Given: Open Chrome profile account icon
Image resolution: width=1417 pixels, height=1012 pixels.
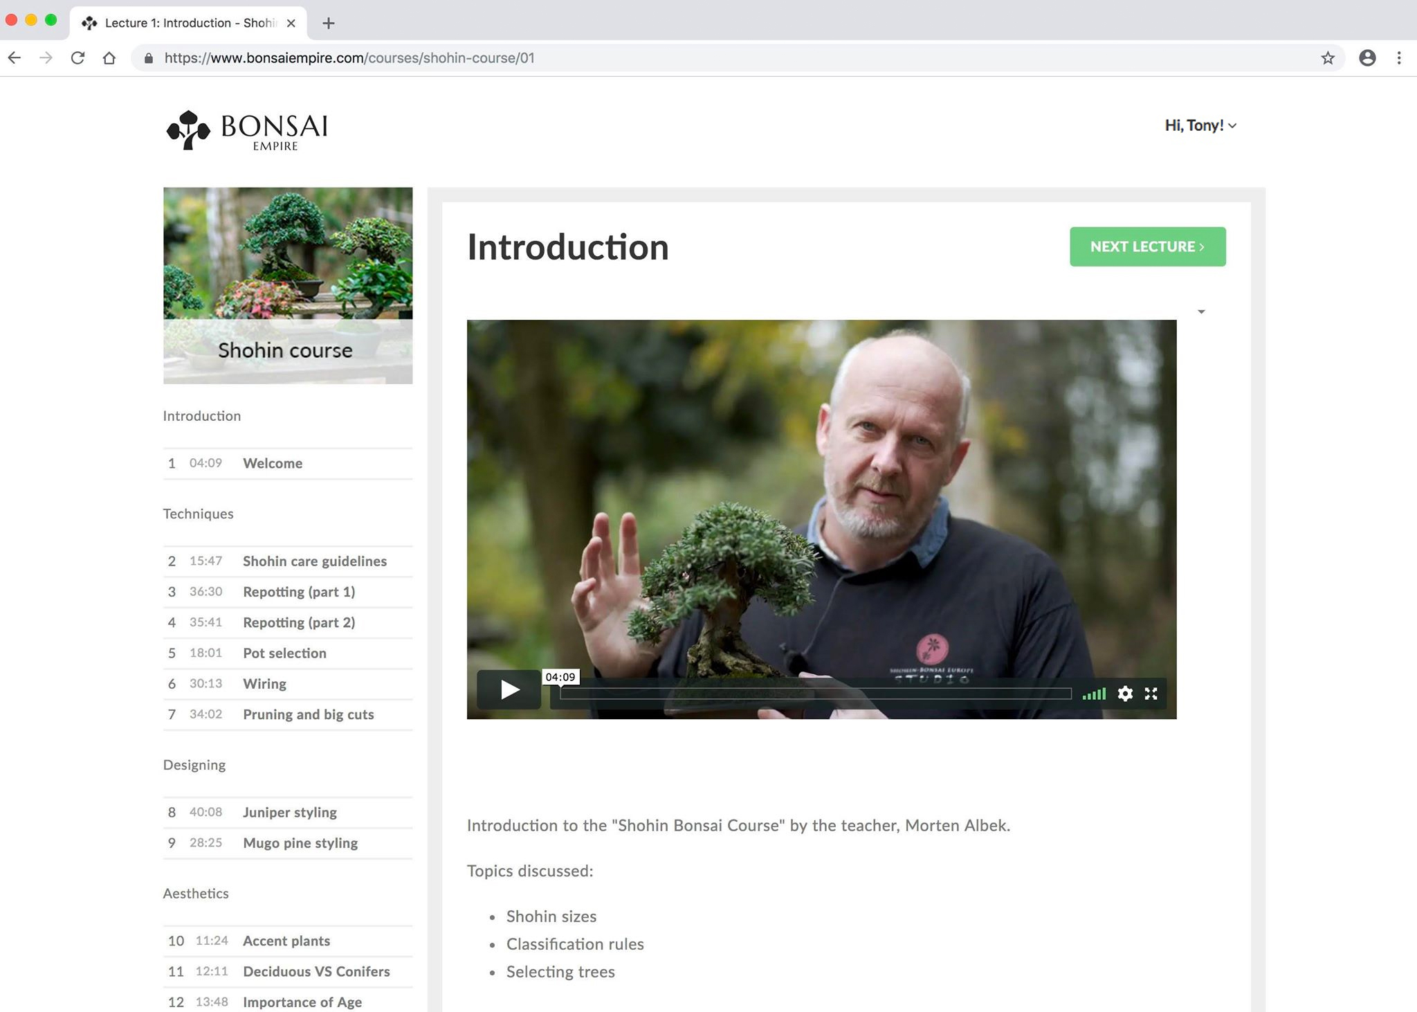Looking at the screenshot, I should 1367,58.
